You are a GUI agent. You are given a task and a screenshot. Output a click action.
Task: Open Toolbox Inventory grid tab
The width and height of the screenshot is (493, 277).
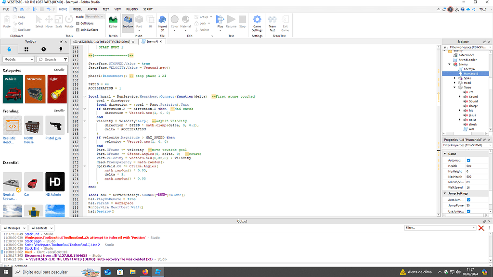pyautogui.click(x=26, y=50)
